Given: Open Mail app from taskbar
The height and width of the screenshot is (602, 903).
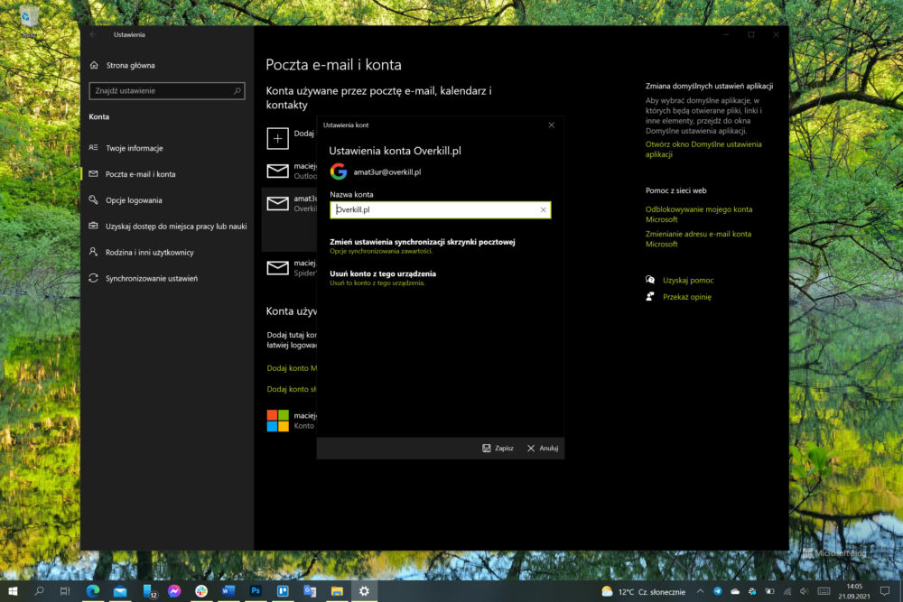Looking at the screenshot, I should point(120,591).
